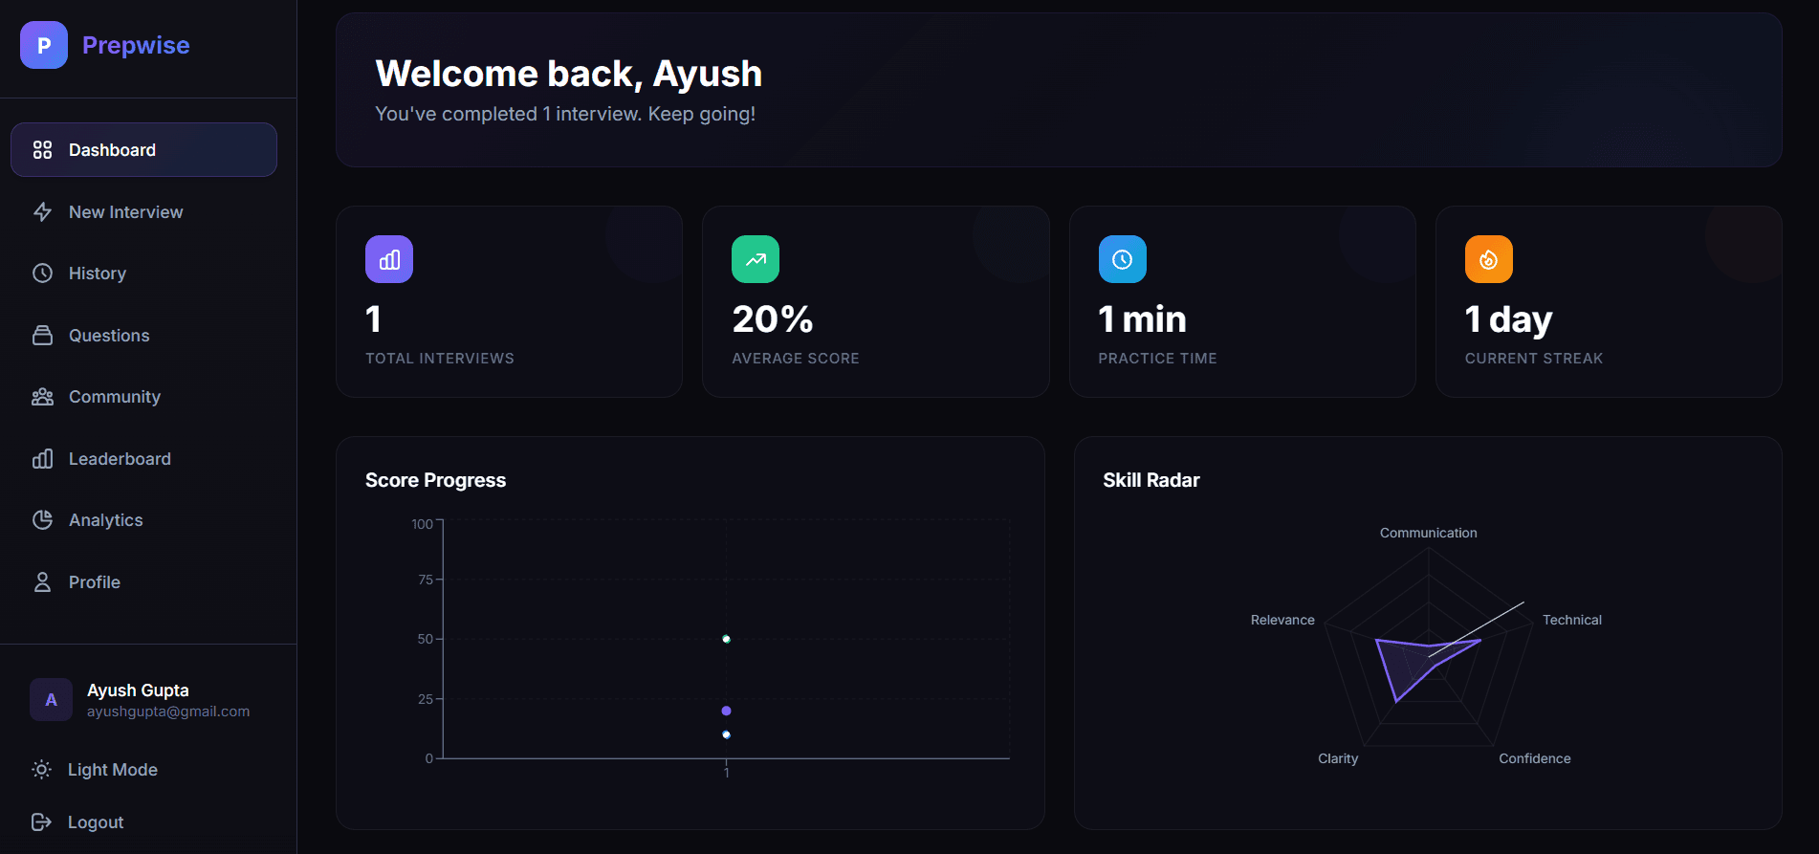Screen dimensions: 1819x854
Task: Navigate to the Questions section
Action: point(108,335)
